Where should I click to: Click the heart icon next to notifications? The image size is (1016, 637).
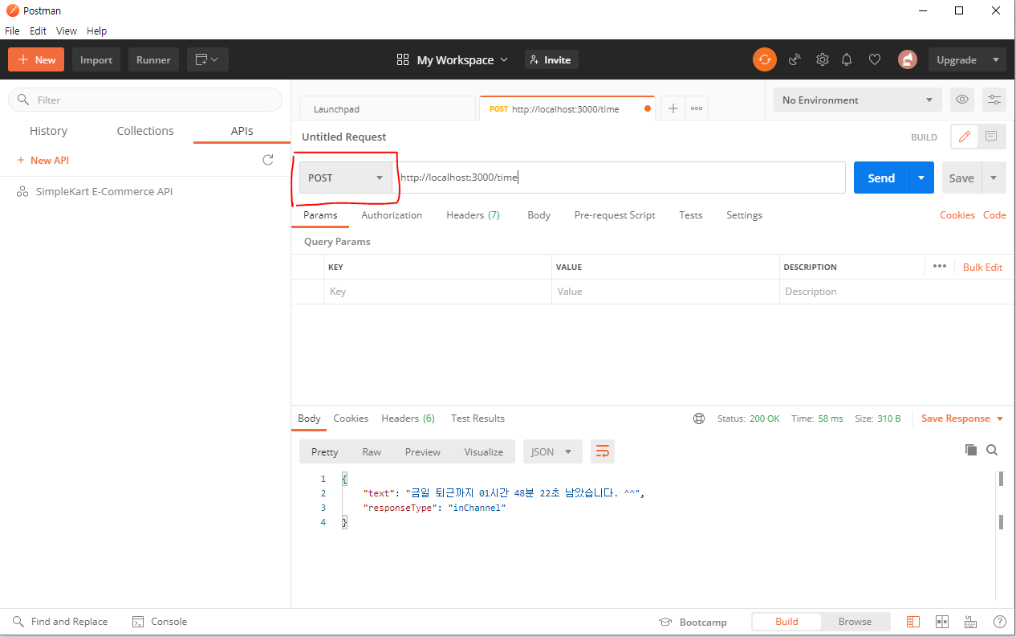coord(874,59)
